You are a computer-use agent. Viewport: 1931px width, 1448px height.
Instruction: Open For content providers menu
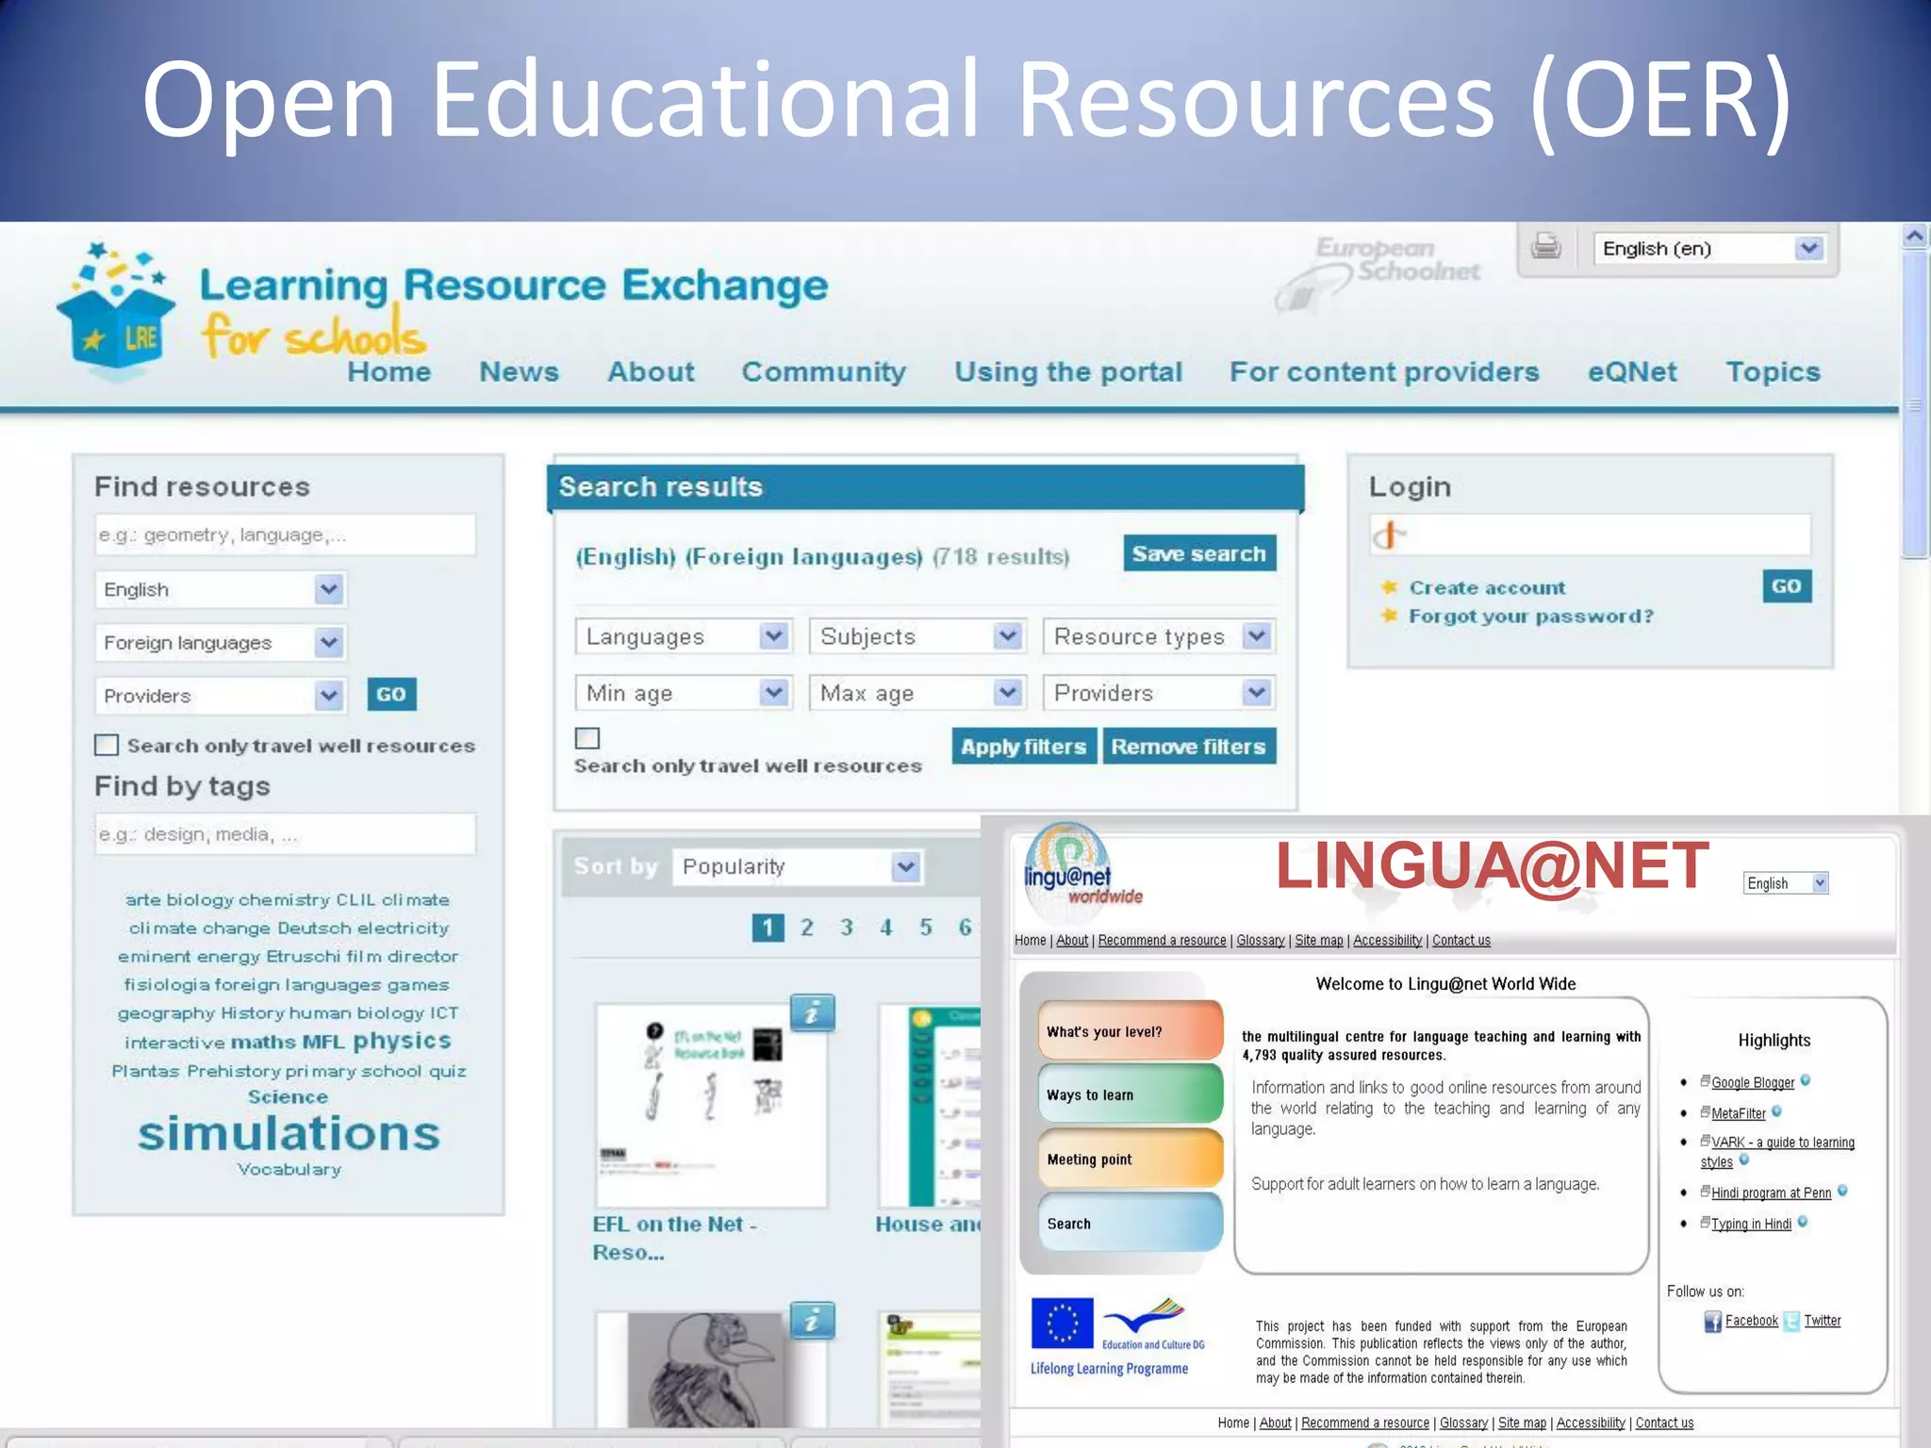[x=1384, y=371]
